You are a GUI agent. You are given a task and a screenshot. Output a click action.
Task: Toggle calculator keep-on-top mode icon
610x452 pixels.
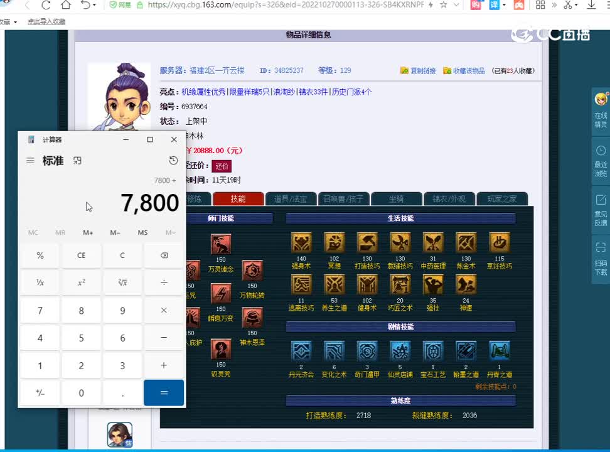point(77,161)
